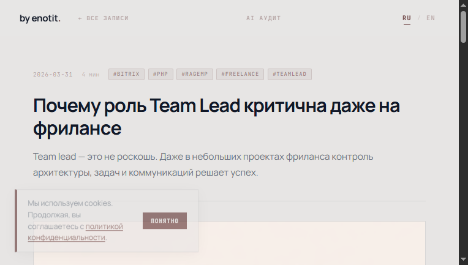Click the vertical scrollbar thumb
The image size is (468, 265).
(463, 26)
